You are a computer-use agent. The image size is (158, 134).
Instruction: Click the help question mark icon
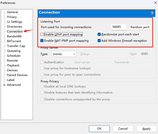click(x=152, y=13)
